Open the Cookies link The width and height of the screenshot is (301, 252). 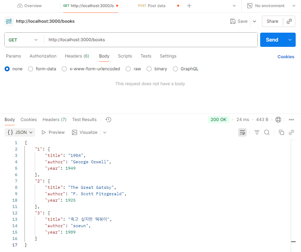pyautogui.click(x=286, y=57)
